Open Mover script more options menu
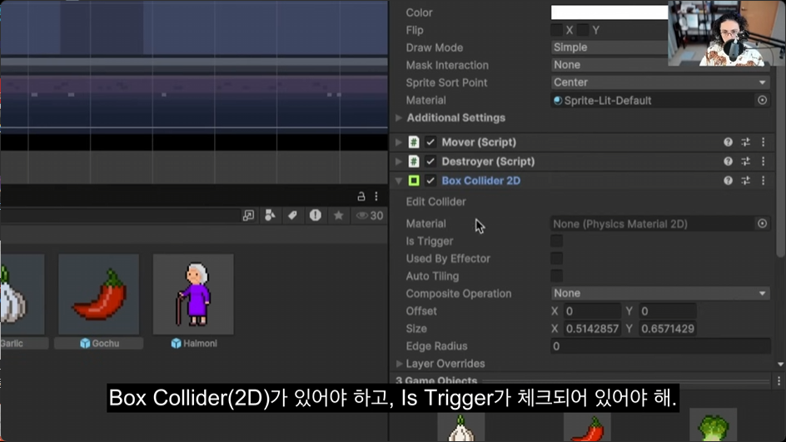This screenshot has height=442, width=786. coord(763,142)
